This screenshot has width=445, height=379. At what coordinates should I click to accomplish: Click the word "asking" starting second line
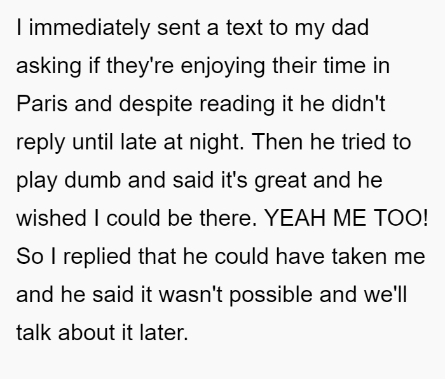coord(49,66)
